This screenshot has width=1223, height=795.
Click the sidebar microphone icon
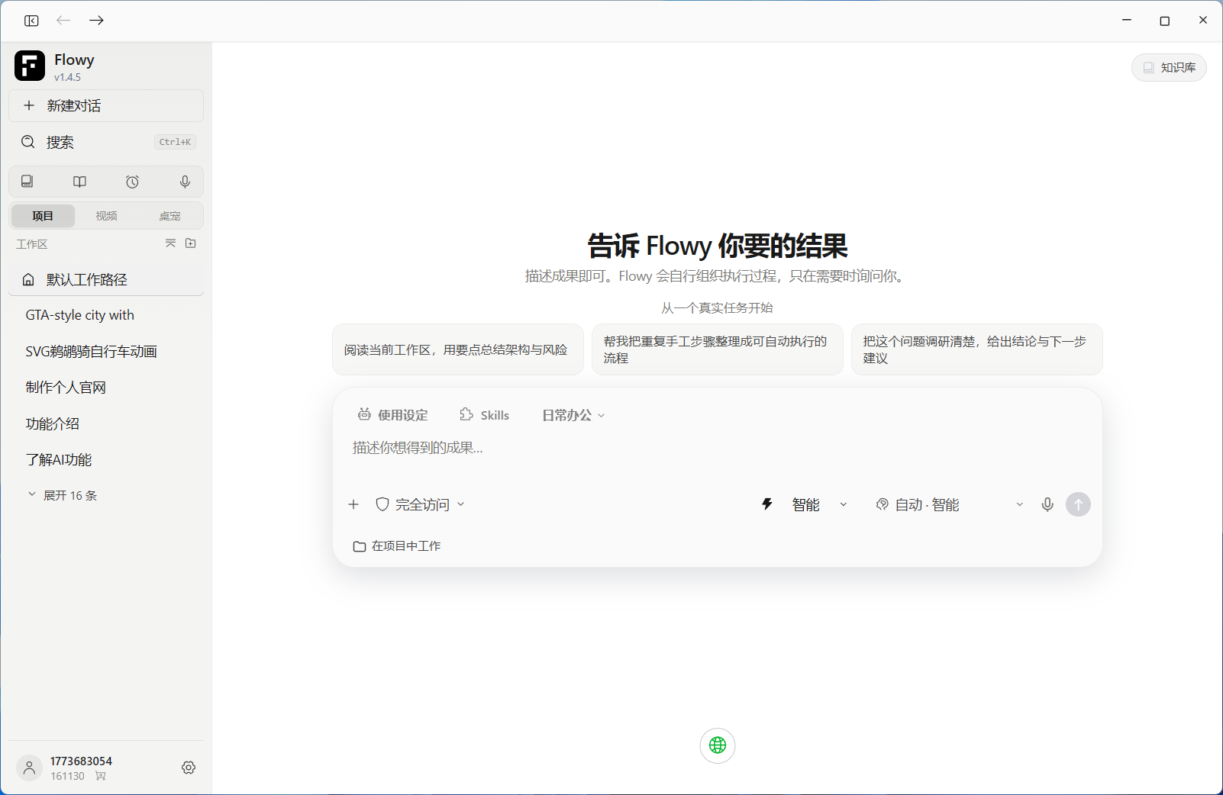coord(185,182)
